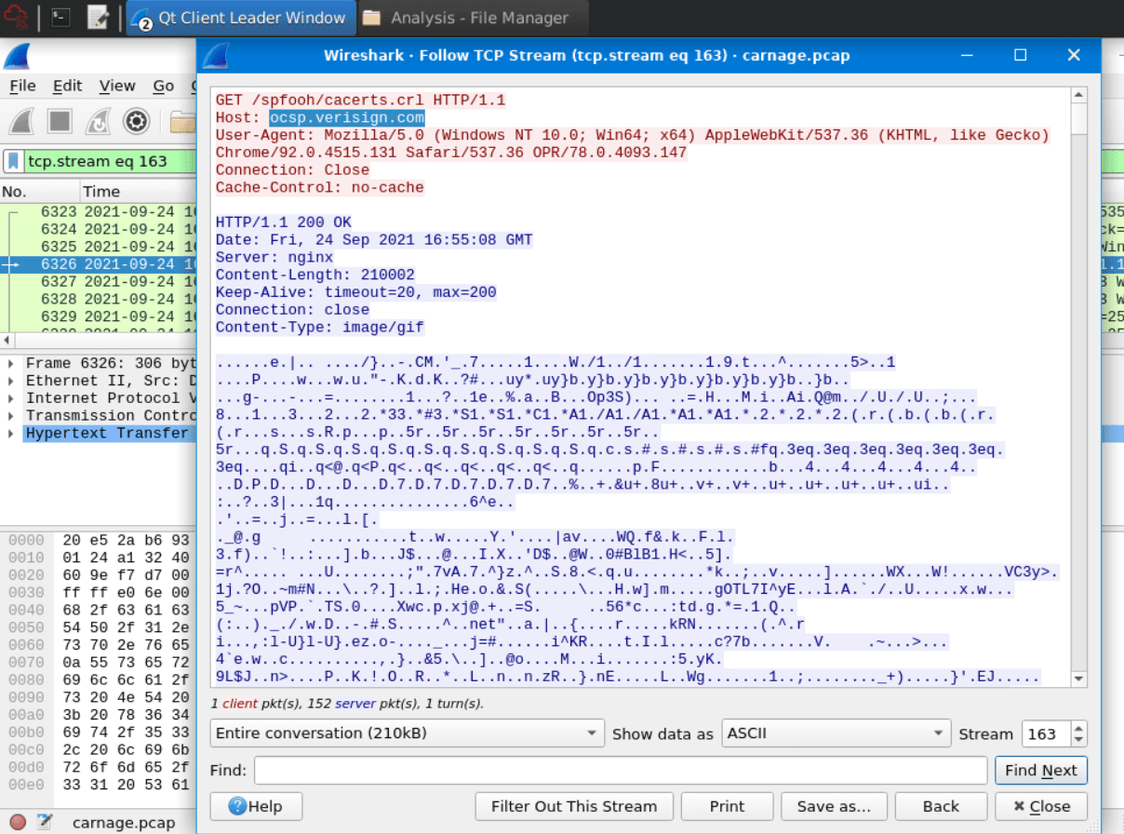Click the Content-Type: image/gif line
This screenshot has width=1124, height=834.
(319, 328)
